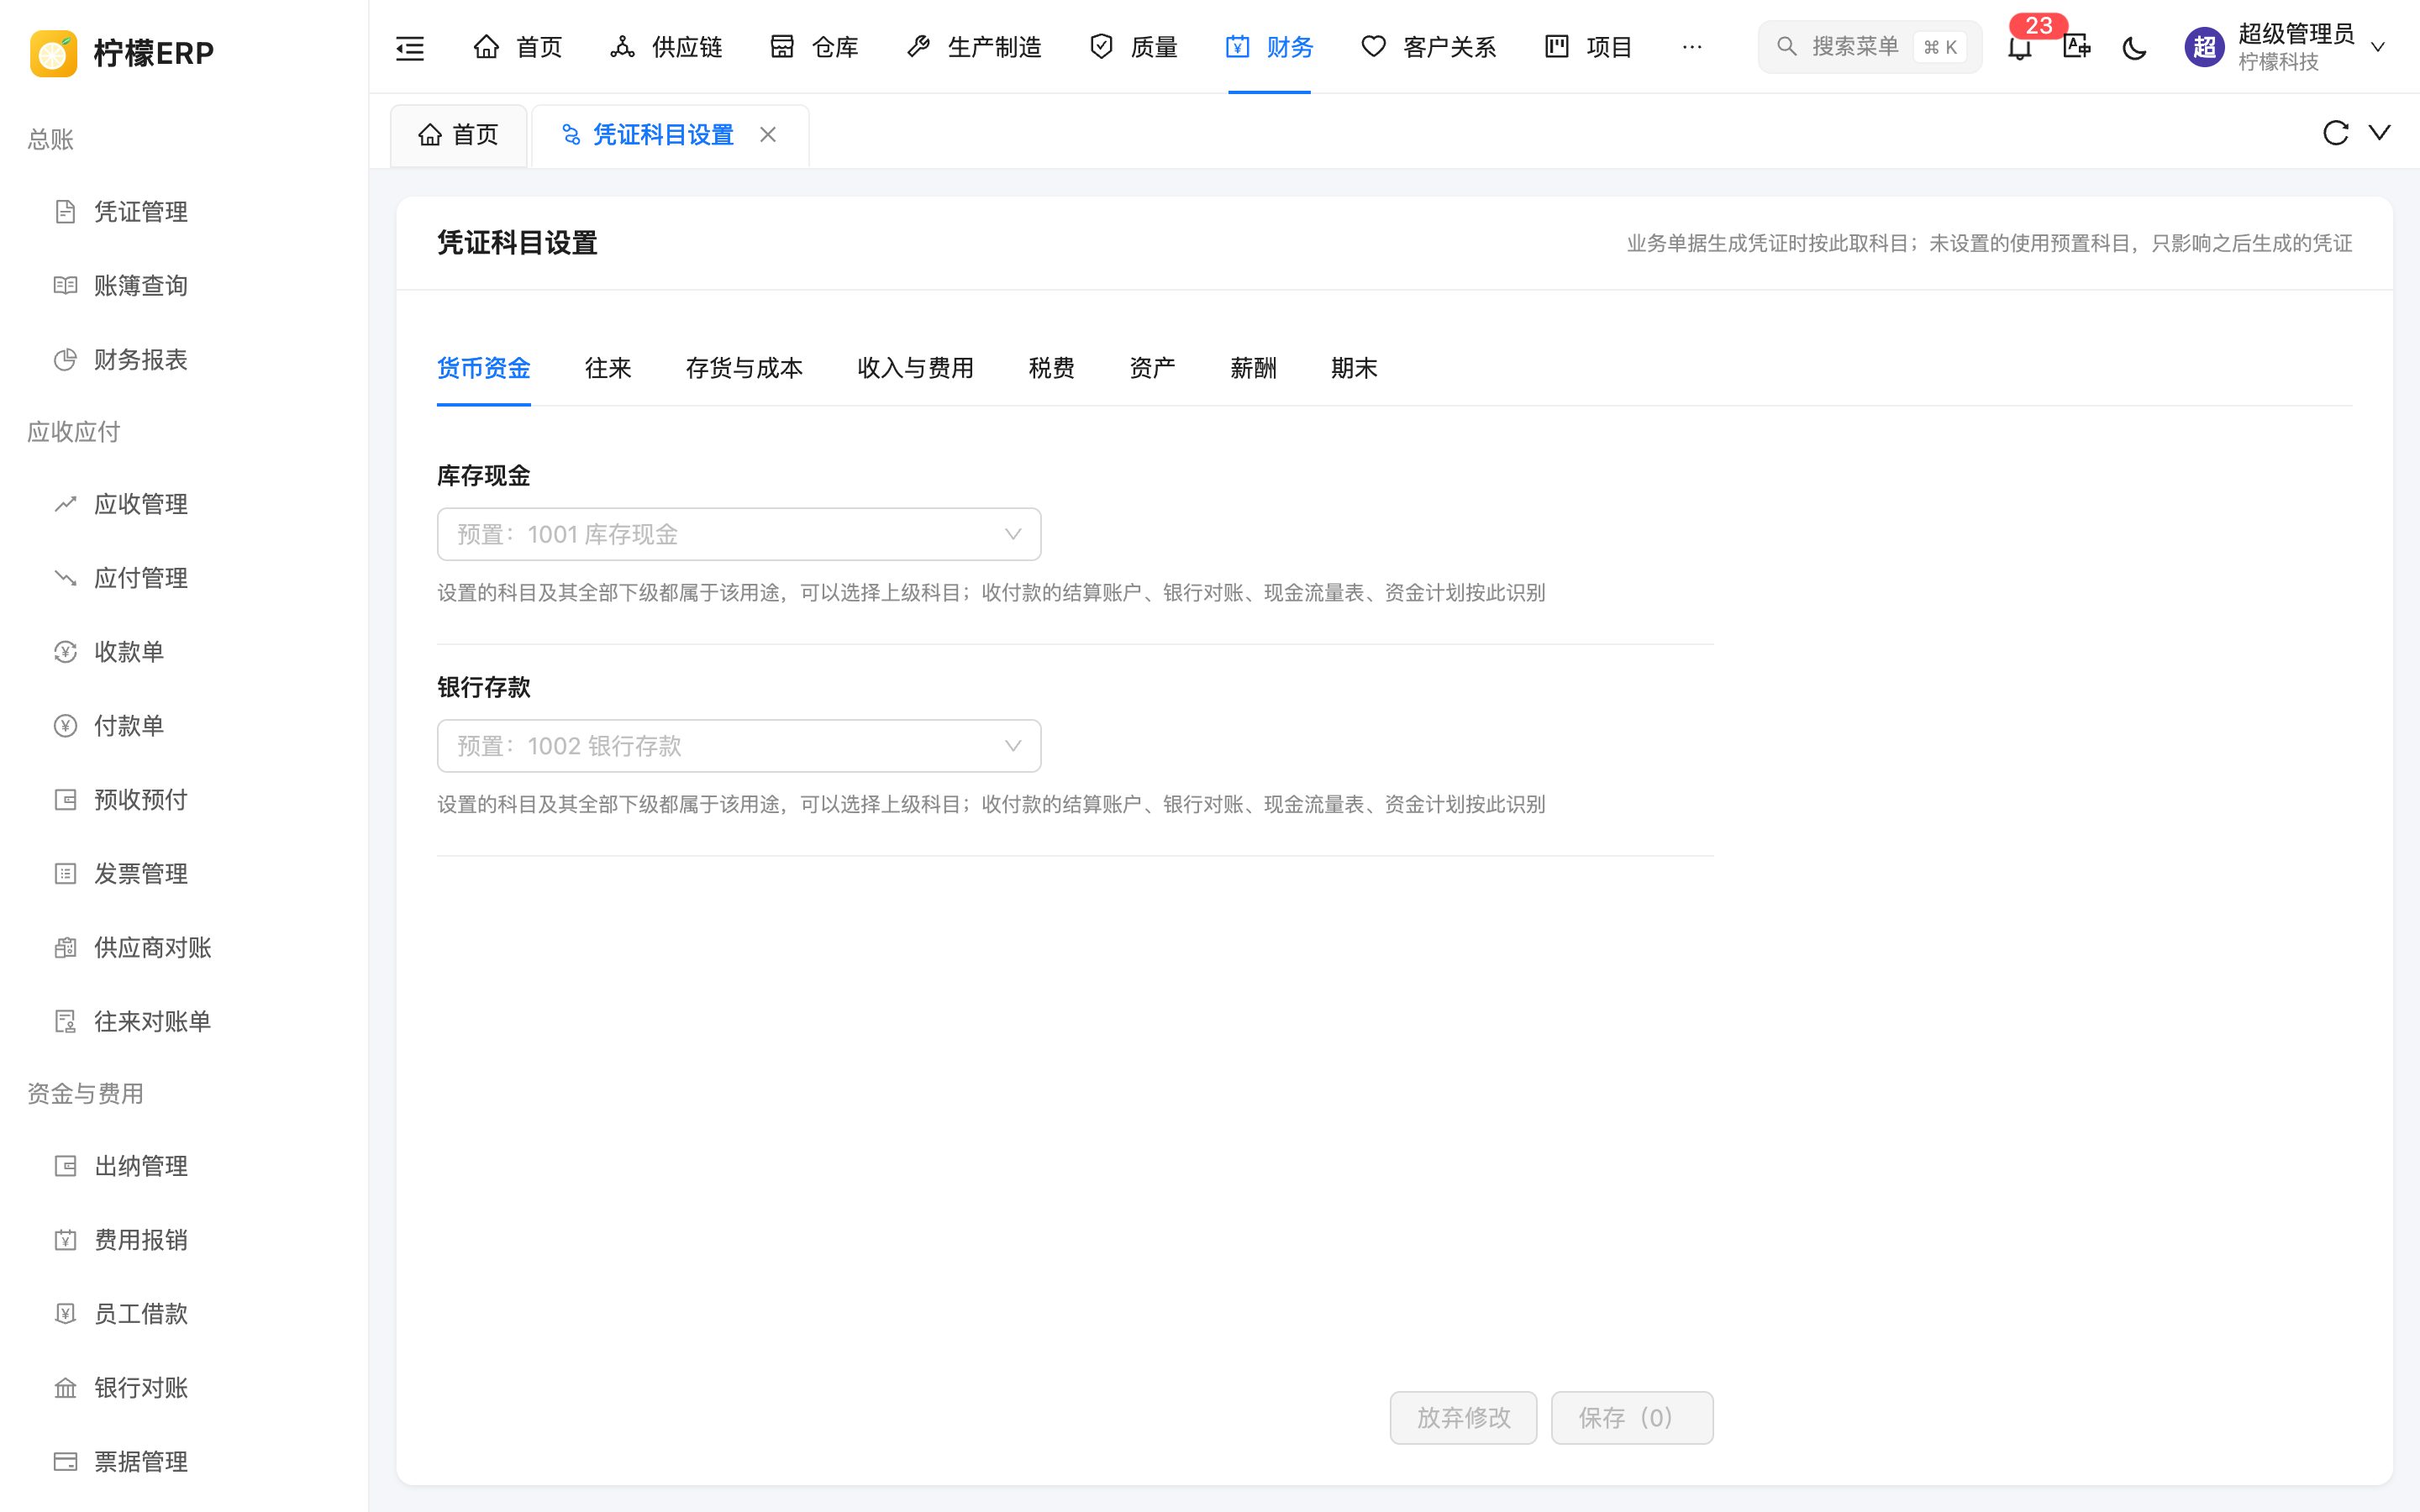Switch to the 存货与成本 tab
This screenshot has height=1512, width=2420.
tap(744, 368)
